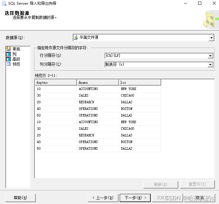Click the 高级 page icon in the sidebar
This screenshot has width=219, height=204.
(9, 59)
